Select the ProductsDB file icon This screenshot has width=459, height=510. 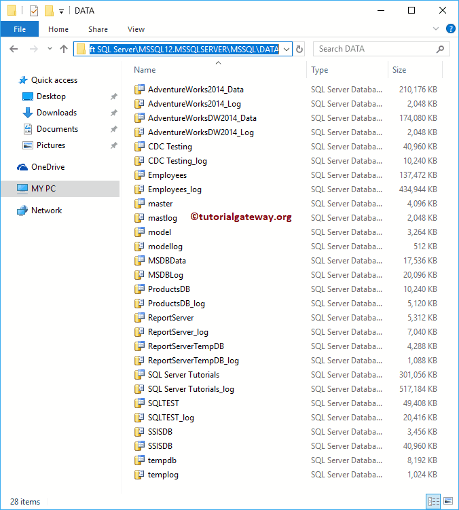coord(139,289)
